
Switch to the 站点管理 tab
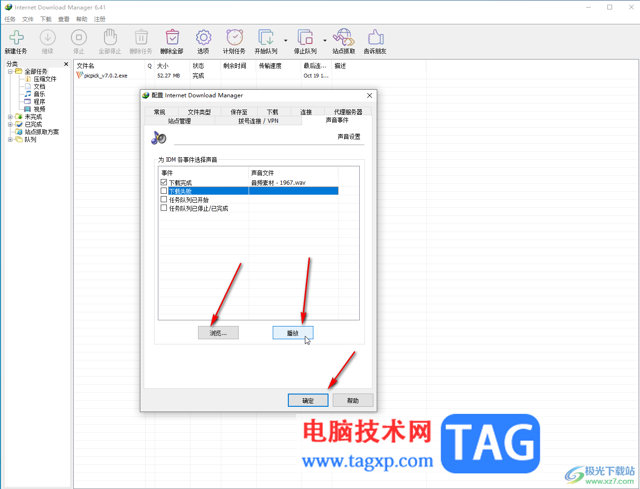(180, 121)
